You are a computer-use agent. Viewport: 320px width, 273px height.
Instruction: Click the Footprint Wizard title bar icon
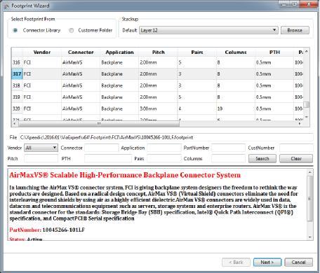point(7,6)
